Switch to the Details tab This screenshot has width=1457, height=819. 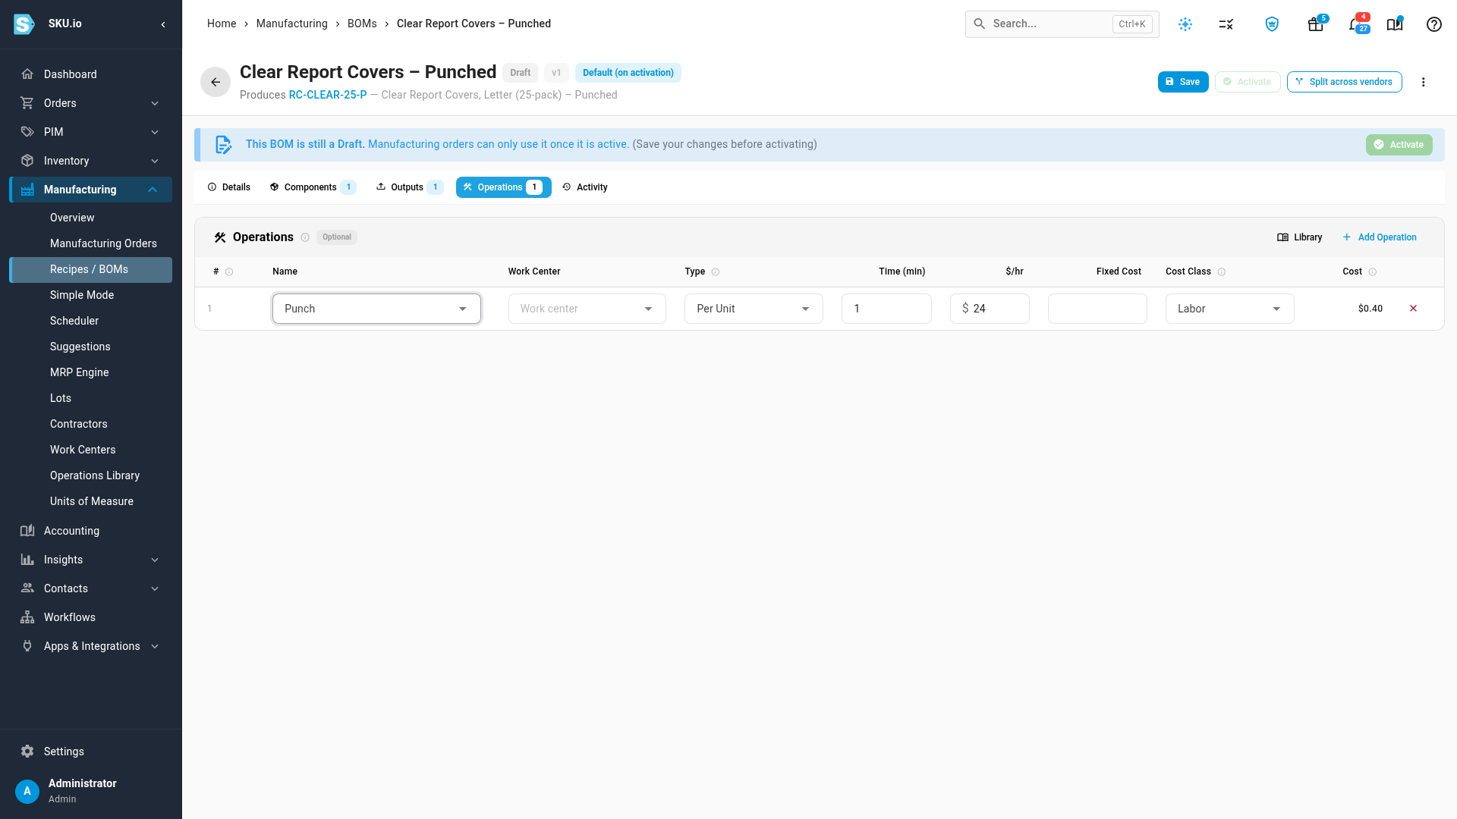tap(229, 187)
